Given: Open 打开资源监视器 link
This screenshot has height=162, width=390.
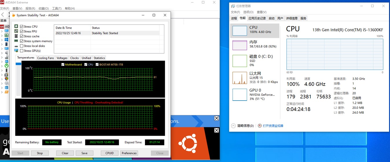Looking at the screenshot, I should pos(273,126).
